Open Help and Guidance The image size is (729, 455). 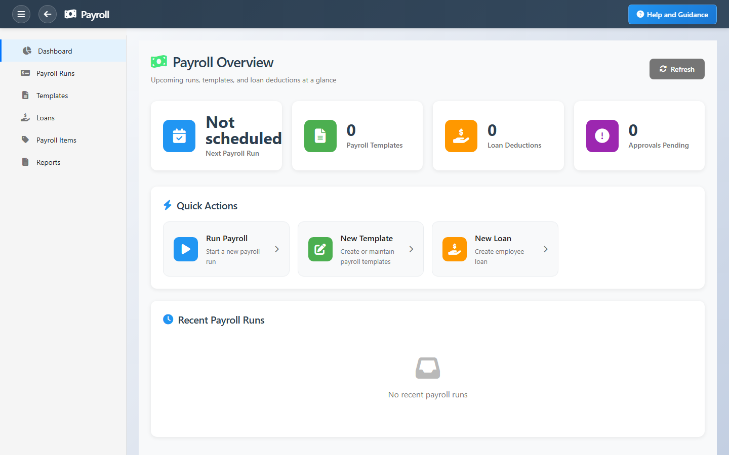coord(672,15)
